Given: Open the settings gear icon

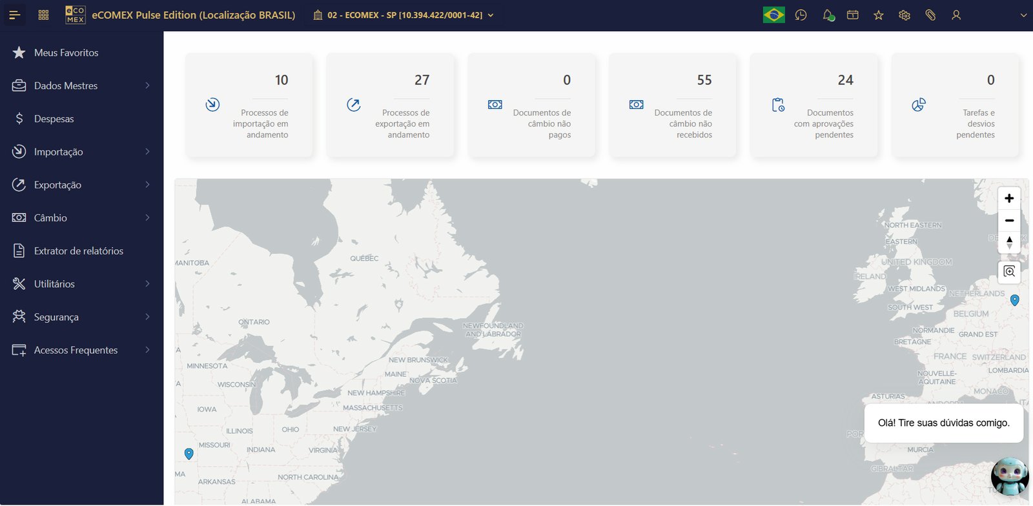Looking at the screenshot, I should (x=904, y=15).
